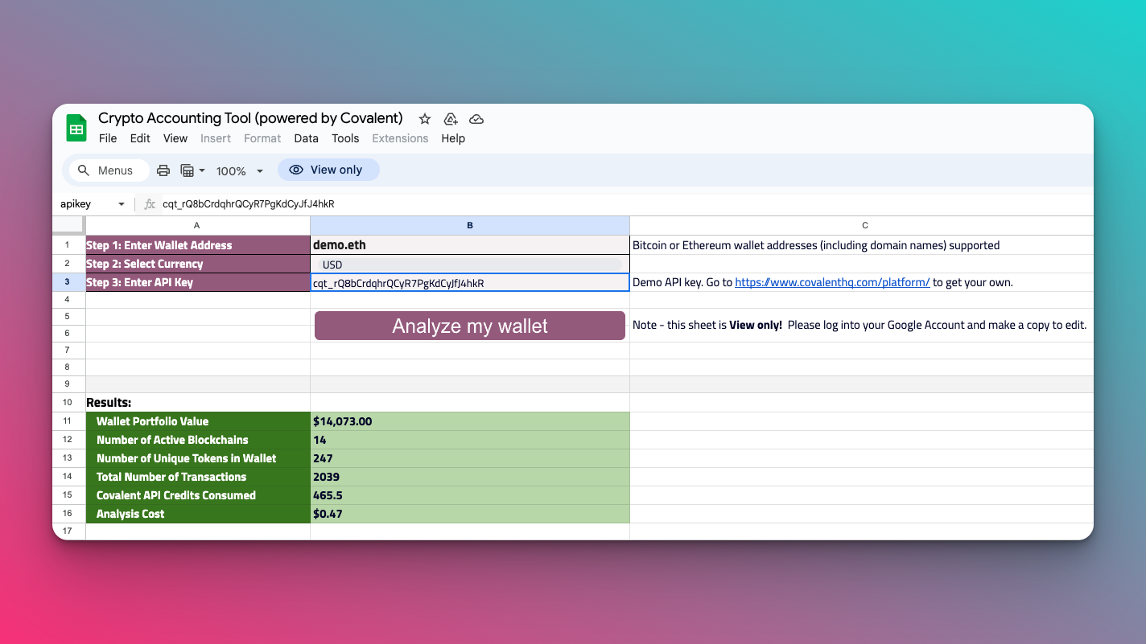This screenshot has width=1146, height=644.
Task: Open the File menu
Action: tap(108, 138)
